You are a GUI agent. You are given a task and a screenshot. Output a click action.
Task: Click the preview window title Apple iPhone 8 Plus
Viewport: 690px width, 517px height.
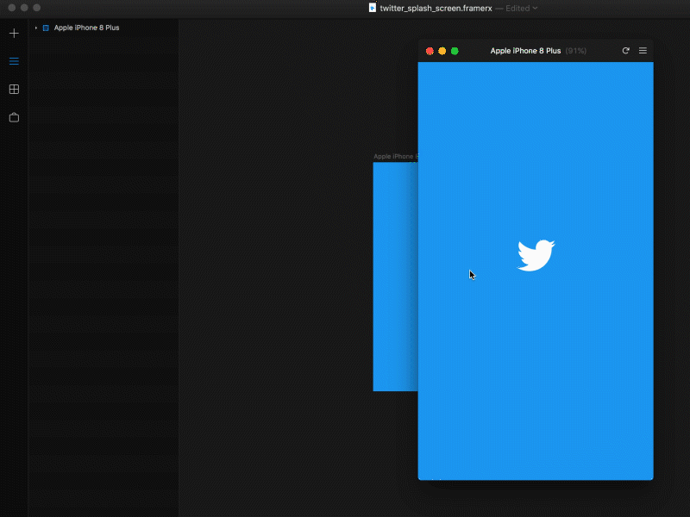tap(525, 51)
